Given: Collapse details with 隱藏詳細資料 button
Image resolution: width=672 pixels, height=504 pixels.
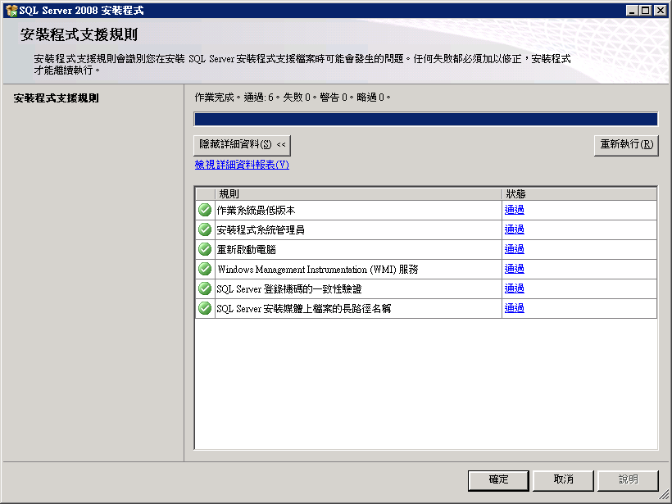Looking at the screenshot, I should [242, 145].
